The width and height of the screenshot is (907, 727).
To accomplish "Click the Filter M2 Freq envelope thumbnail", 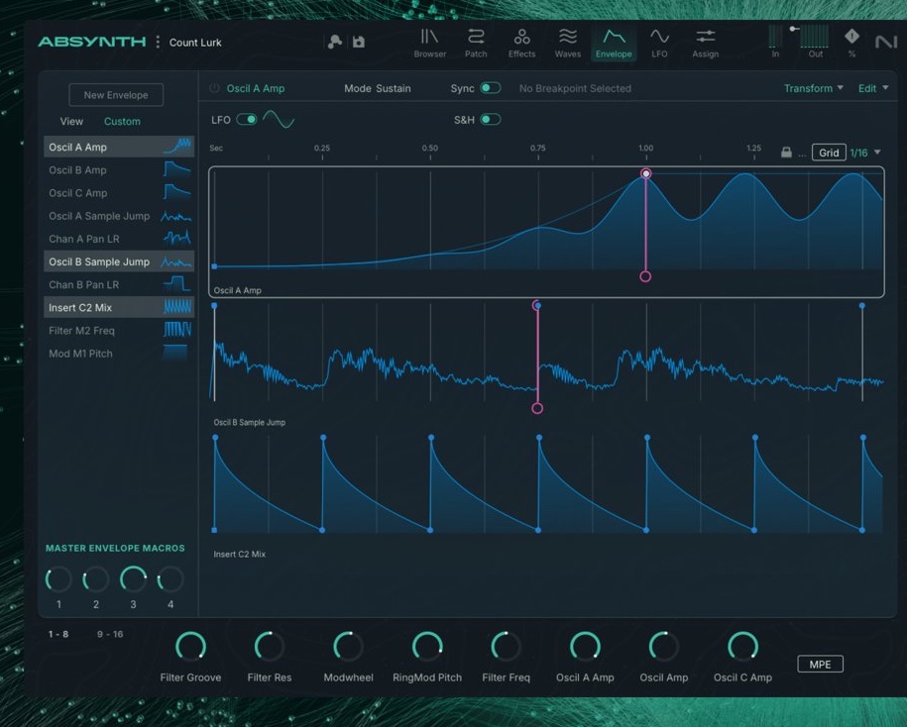I will click(177, 331).
